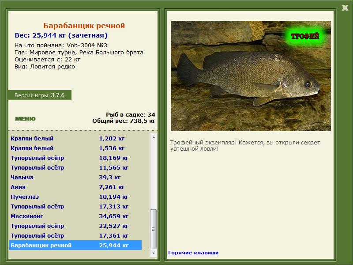Viewport: 353px width, 265px height.
Task: Select Тупорылый осётр 22,527 кг entry
Action: pos(75,226)
